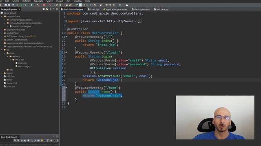The height and width of the screenshot is (146, 261).
Task: Close the Boot Dashboard view tab
Action: coord(18,137)
